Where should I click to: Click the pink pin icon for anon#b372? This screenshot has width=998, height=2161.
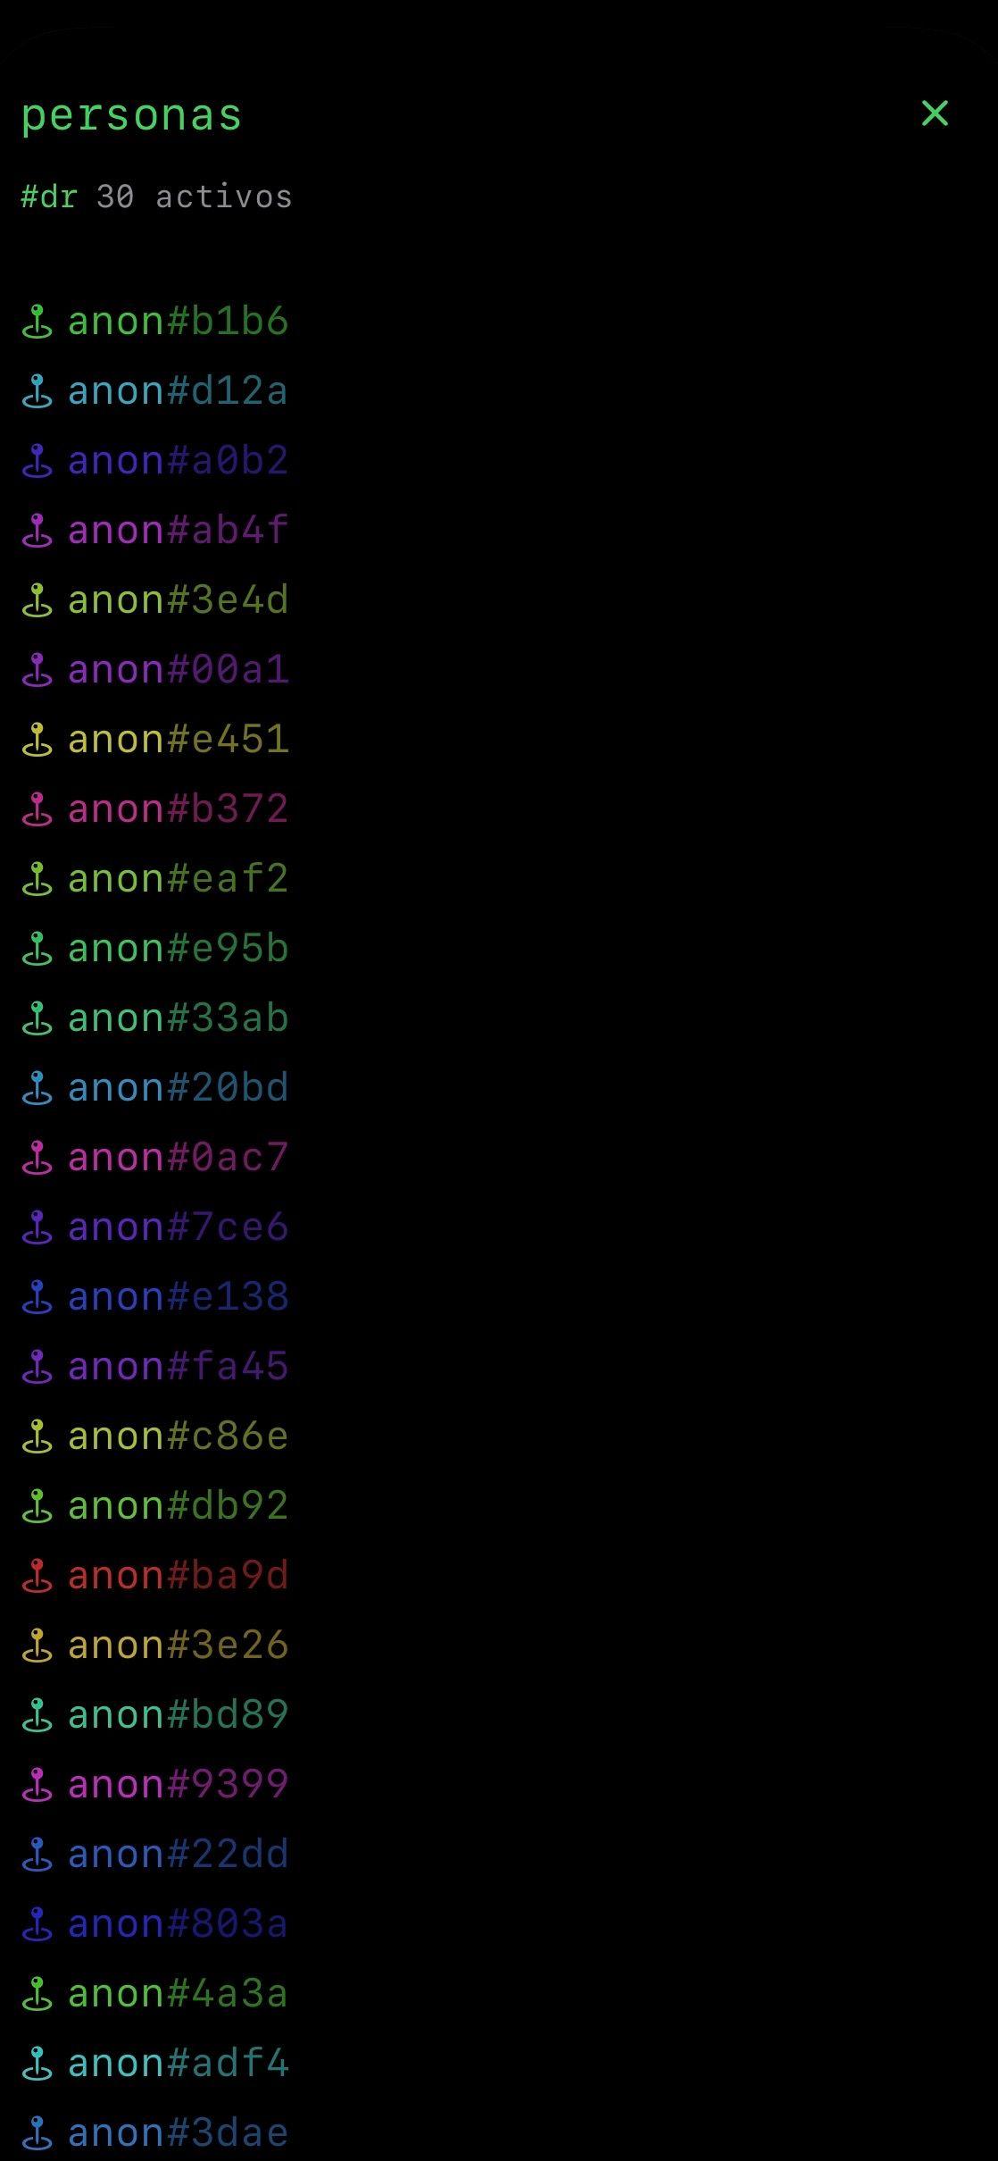[37, 809]
